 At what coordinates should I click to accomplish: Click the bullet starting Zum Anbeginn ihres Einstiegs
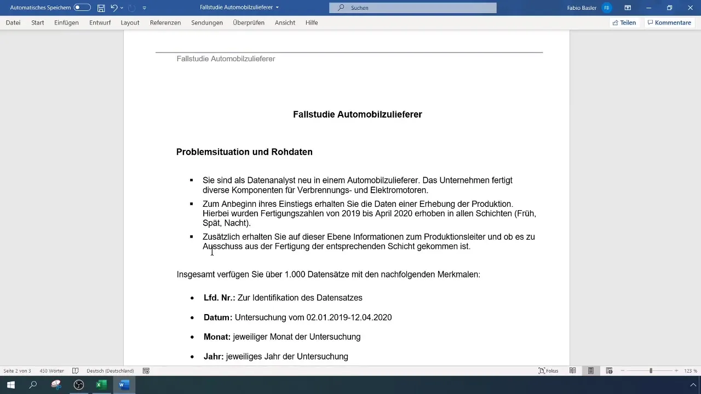point(369,213)
